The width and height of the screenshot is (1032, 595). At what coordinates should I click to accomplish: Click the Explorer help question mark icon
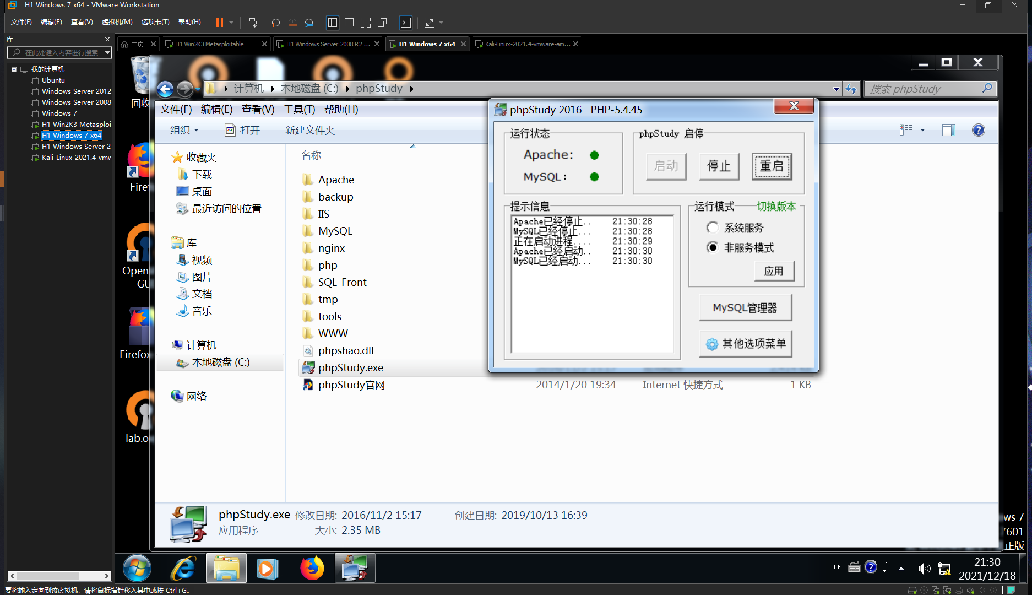click(978, 130)
